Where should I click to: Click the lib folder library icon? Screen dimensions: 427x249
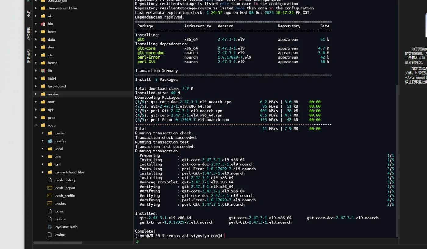[43, 71]
